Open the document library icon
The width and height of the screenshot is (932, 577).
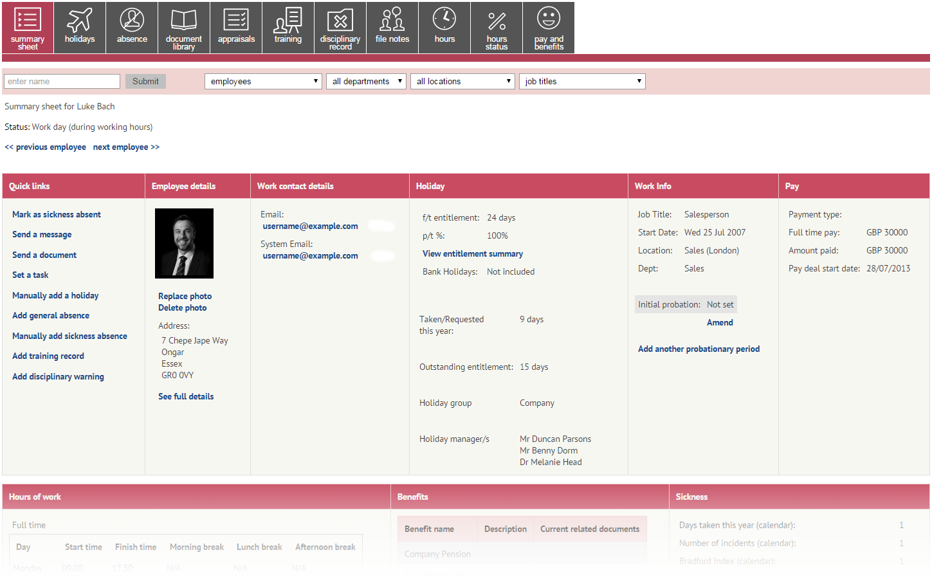pyautogui.click(x=183, y=27)
